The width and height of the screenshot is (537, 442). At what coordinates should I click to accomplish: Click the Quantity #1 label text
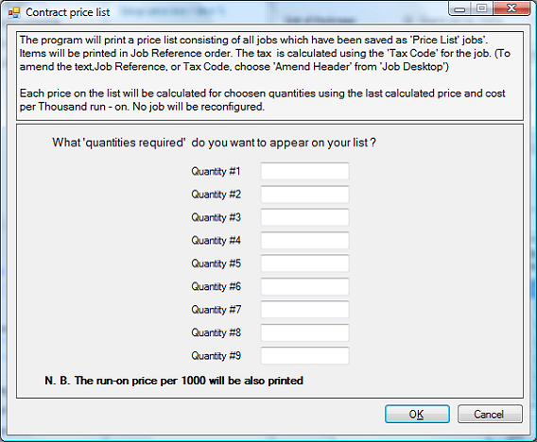[x=216, y=171]
